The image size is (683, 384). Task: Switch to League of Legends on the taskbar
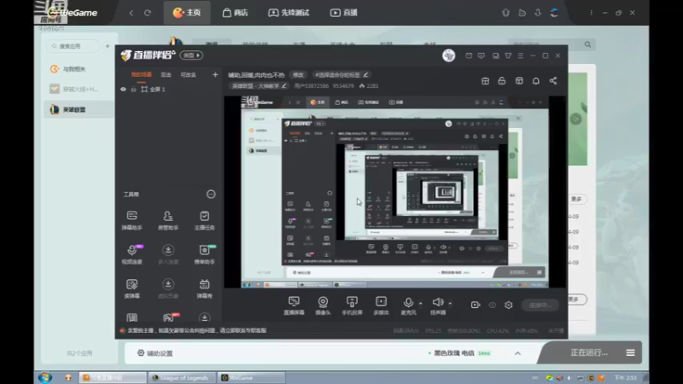click(181, 377)
